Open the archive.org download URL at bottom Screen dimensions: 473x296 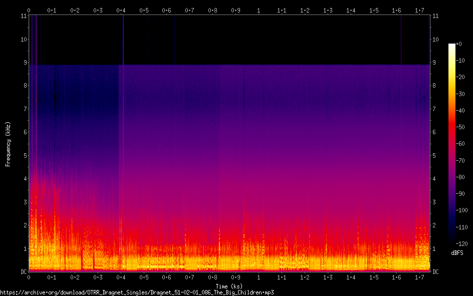[x=137, y=292]
